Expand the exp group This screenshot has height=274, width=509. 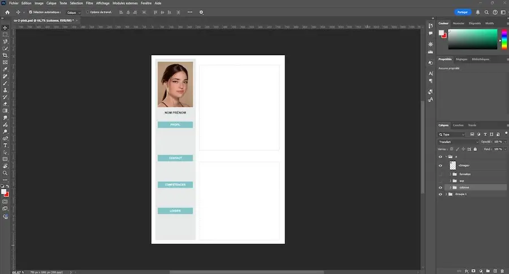click(x=450, y=181)
